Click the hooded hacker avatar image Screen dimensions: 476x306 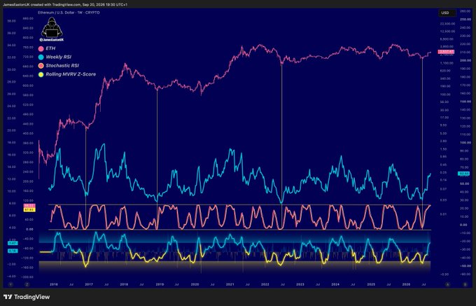click(52, 27)
